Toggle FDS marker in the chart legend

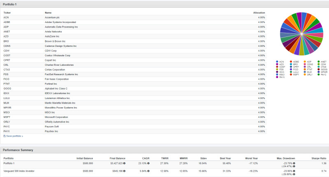coord(277,69)
